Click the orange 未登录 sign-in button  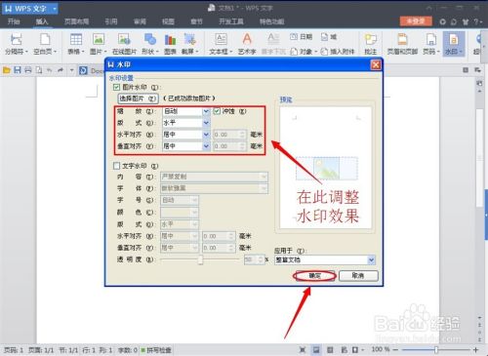pos(416,21)
